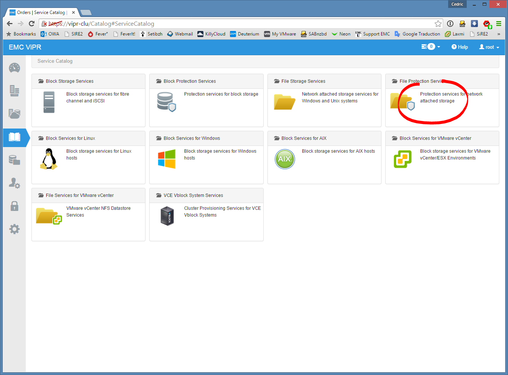Open the VCE Vblock System Services title
The width and height of the screenshot is (508, 375).
193,195
